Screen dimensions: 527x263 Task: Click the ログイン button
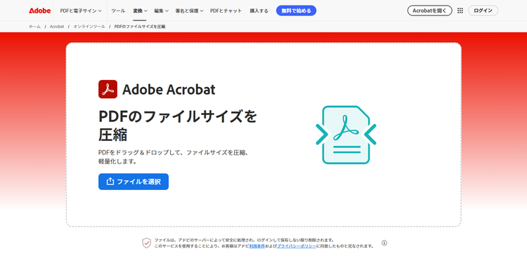pos(483,11)
